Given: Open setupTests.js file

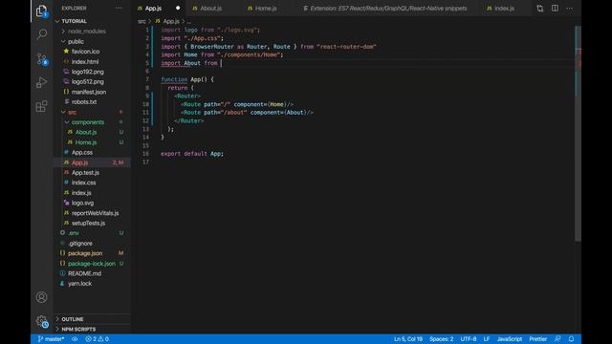Looking at the screenshot, I should [x=88, y=224].
